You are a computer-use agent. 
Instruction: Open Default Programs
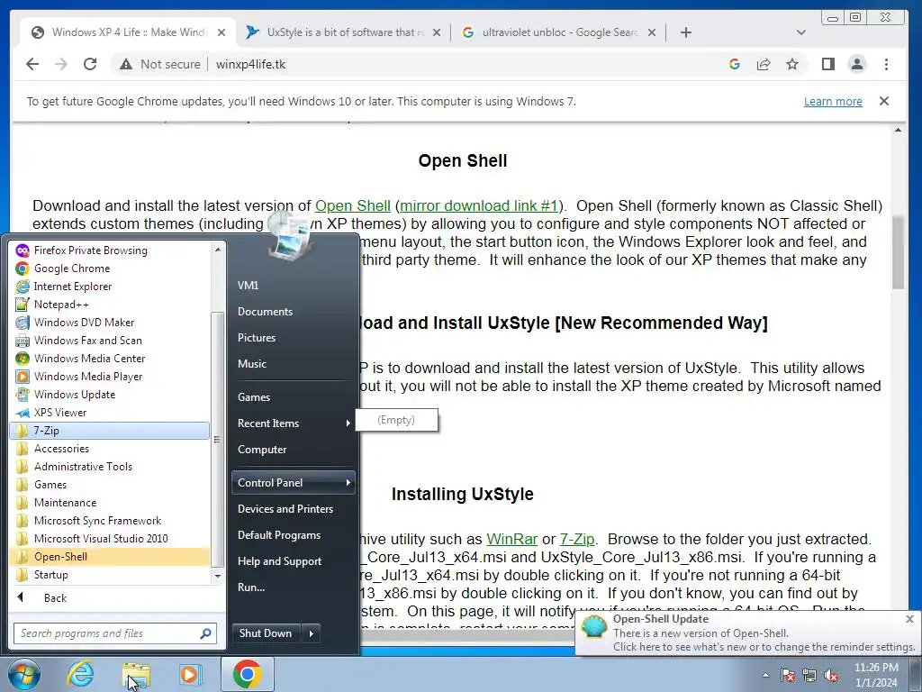point(293,535)
